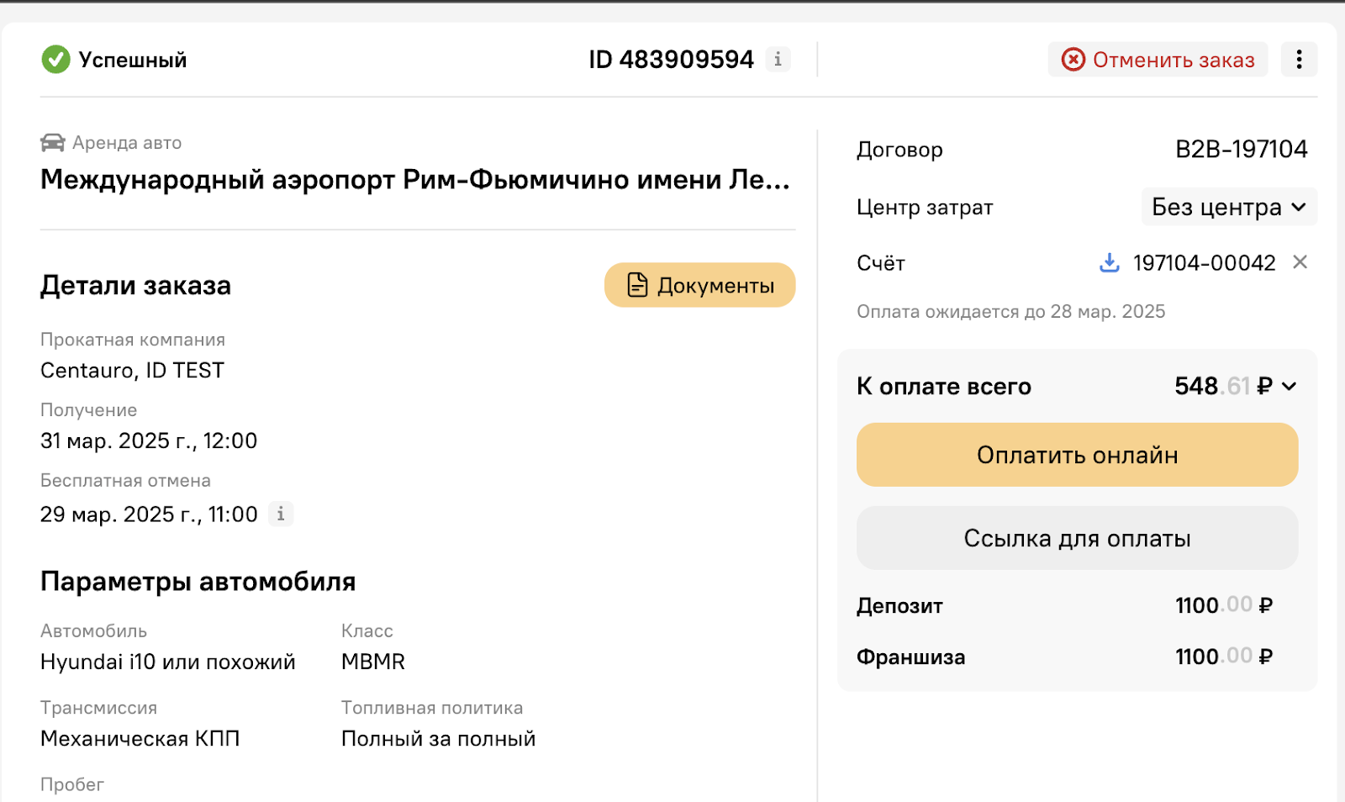Viewport: 1345px width, 802px height.
Task: Open the Документы button
Action: tap(699, 285)
